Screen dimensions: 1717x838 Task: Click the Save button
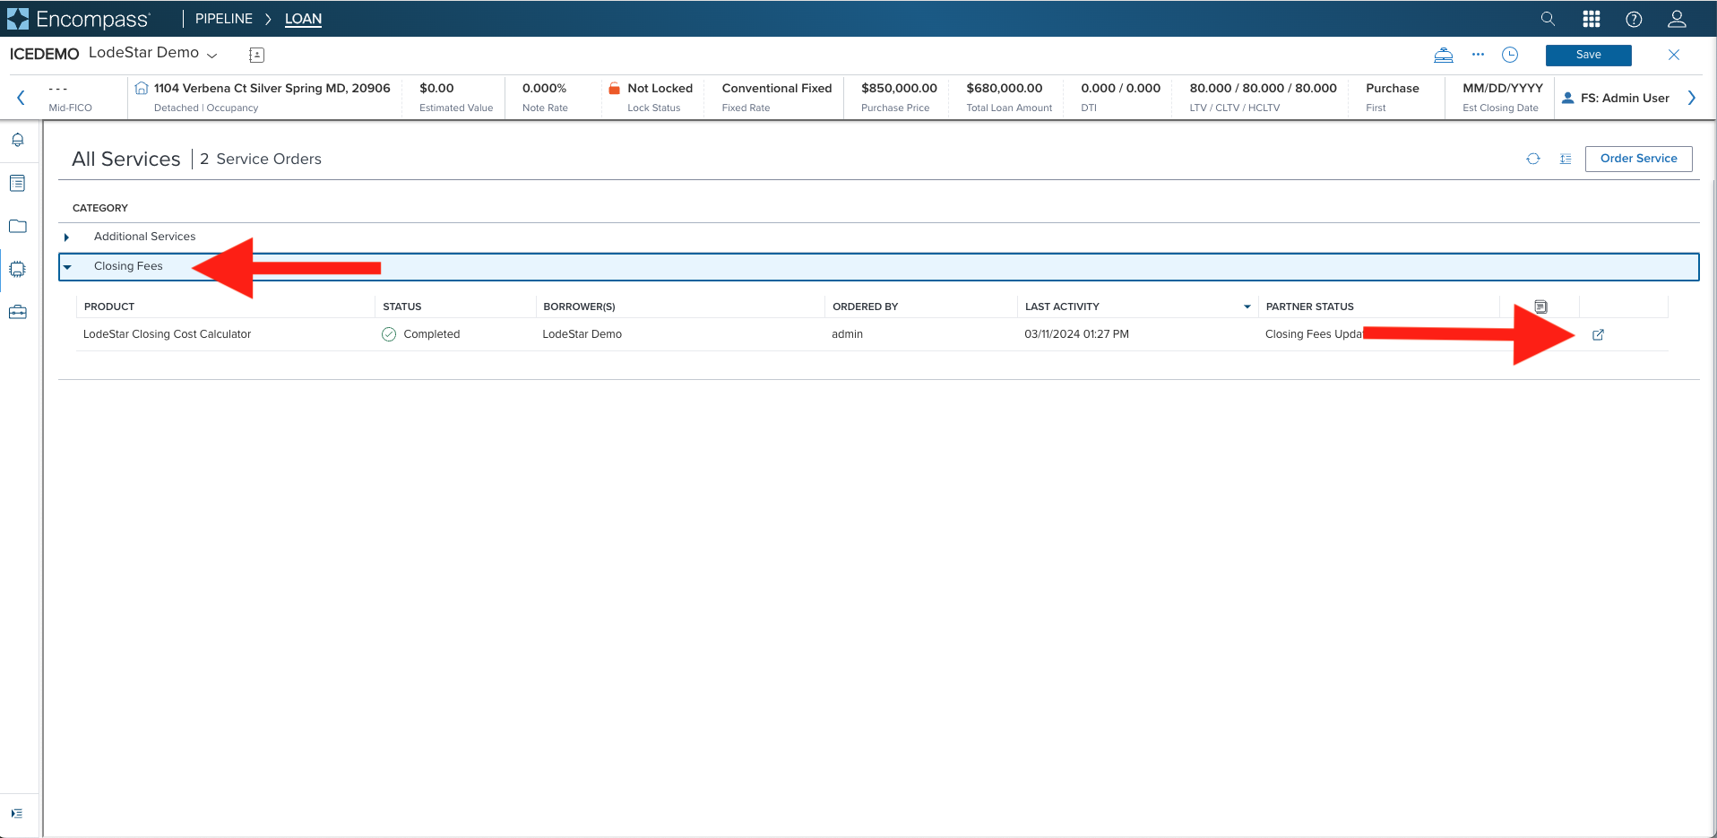1588,55
